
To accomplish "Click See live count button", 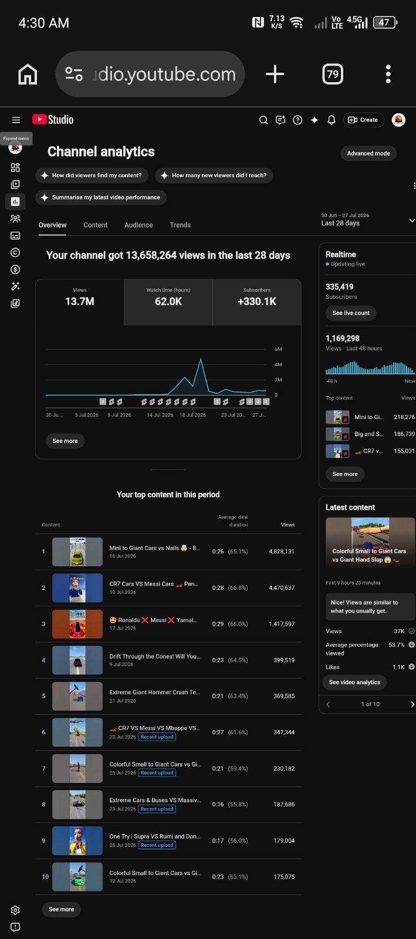I will tap(351, 313).
